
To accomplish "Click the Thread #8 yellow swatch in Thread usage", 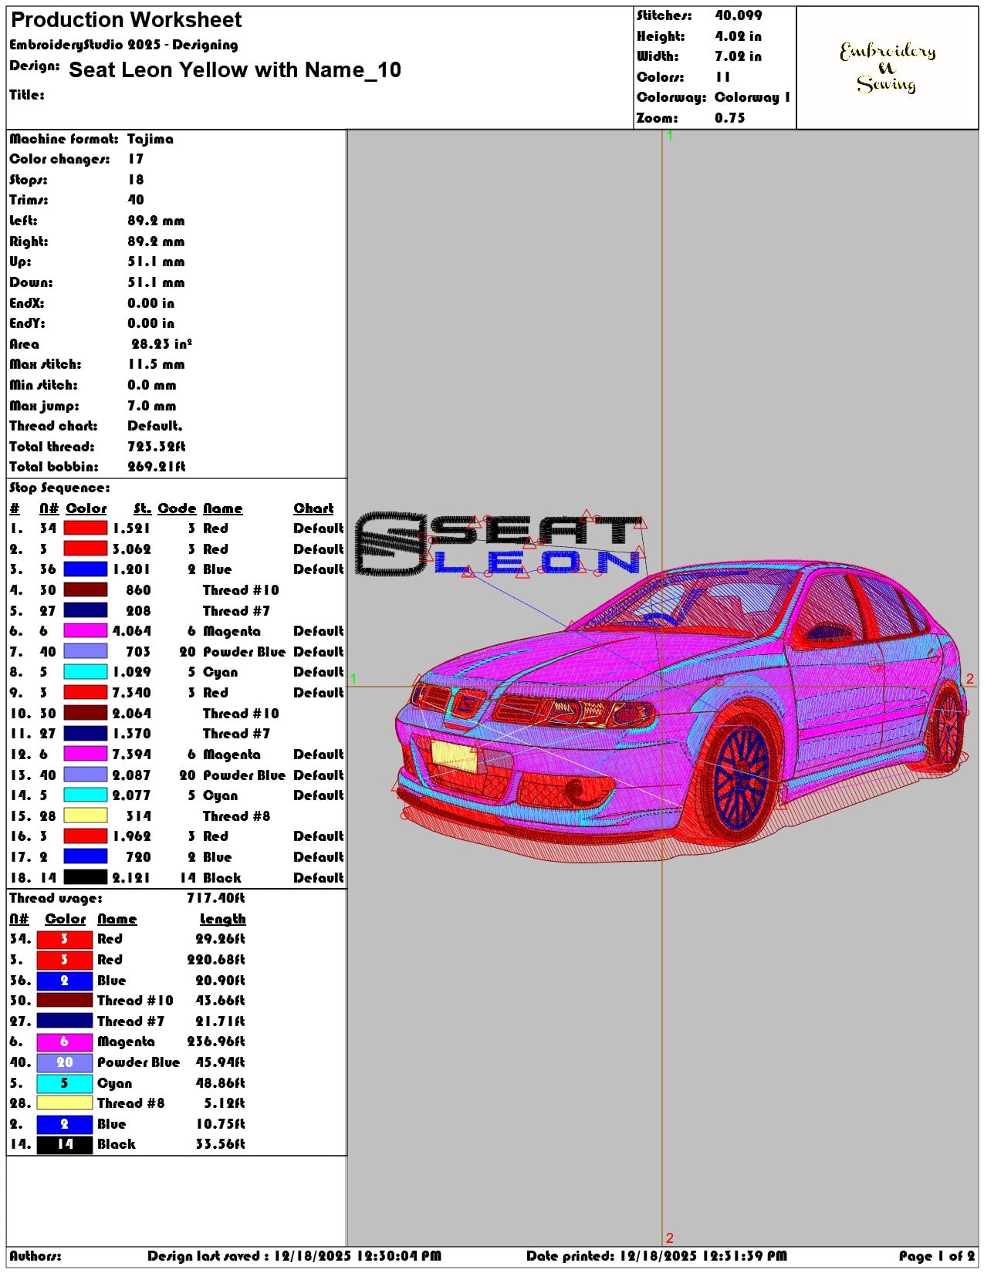I will pos(65,1103).
